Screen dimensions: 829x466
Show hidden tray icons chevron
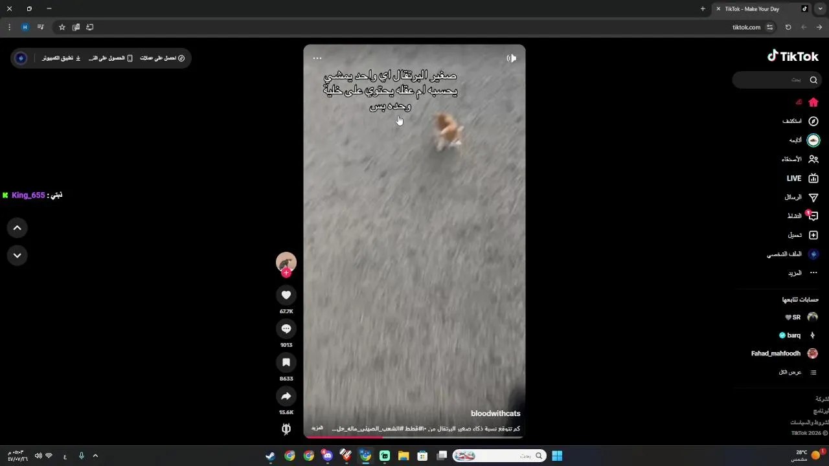coord(95,456)
